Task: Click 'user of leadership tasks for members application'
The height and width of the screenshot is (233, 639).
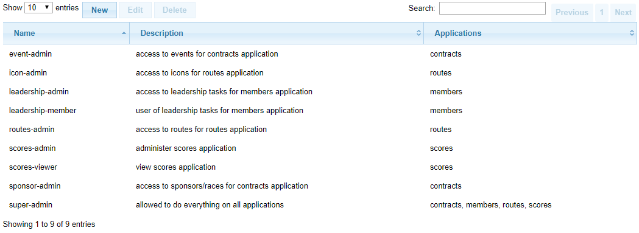Action: (219, 110)
